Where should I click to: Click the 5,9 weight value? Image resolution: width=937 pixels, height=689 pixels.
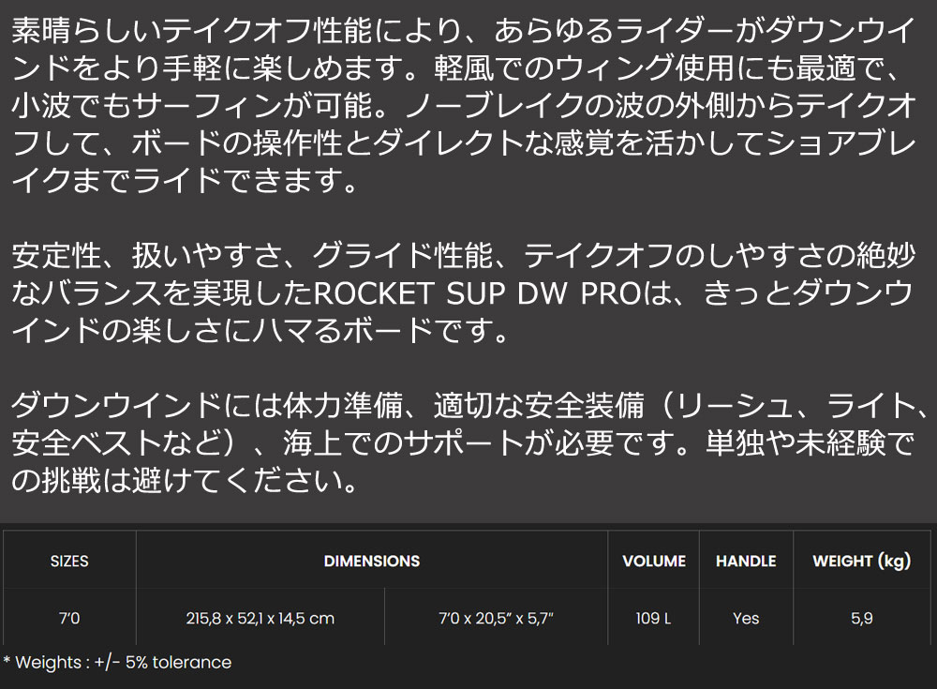click(x=861, y=618)
